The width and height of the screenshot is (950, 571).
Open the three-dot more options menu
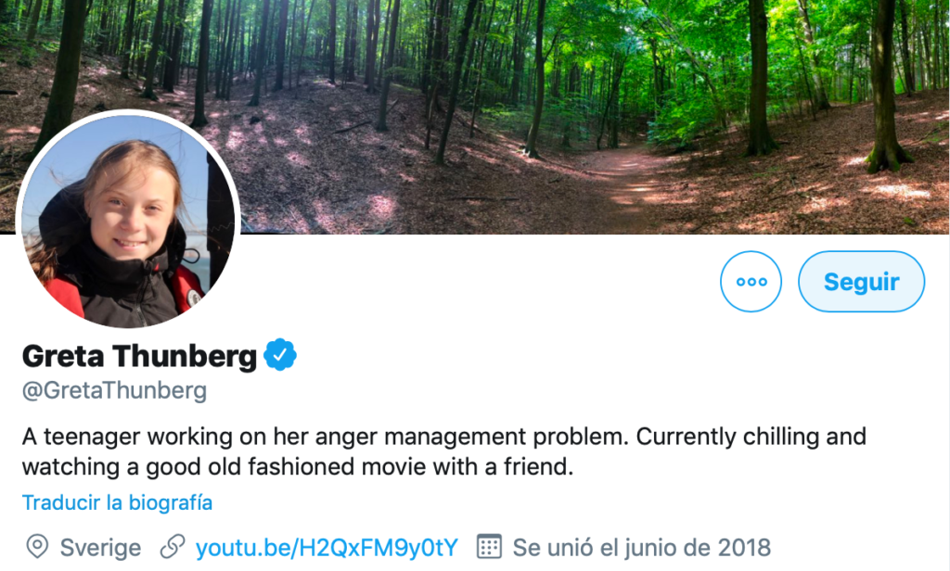tap(751, 282)
